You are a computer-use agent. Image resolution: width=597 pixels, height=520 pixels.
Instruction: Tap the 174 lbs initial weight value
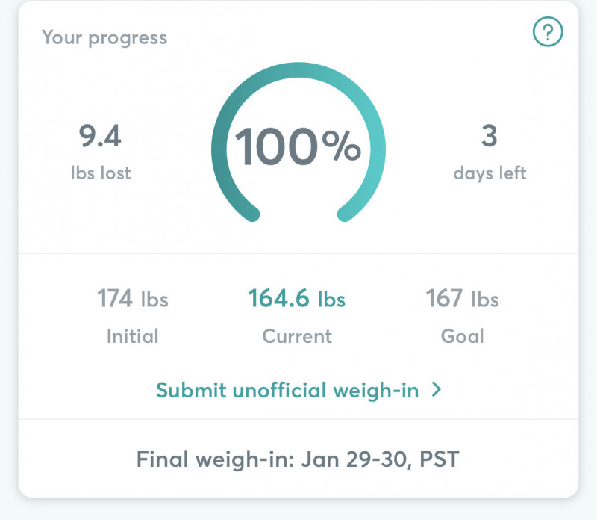[133, 300]
